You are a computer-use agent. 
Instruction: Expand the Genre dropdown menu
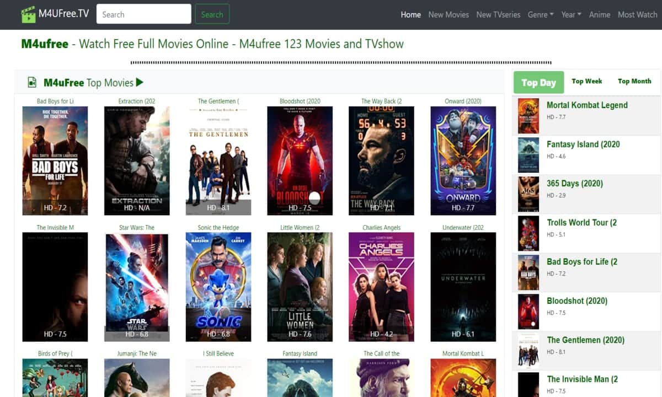tap(540, 15)
